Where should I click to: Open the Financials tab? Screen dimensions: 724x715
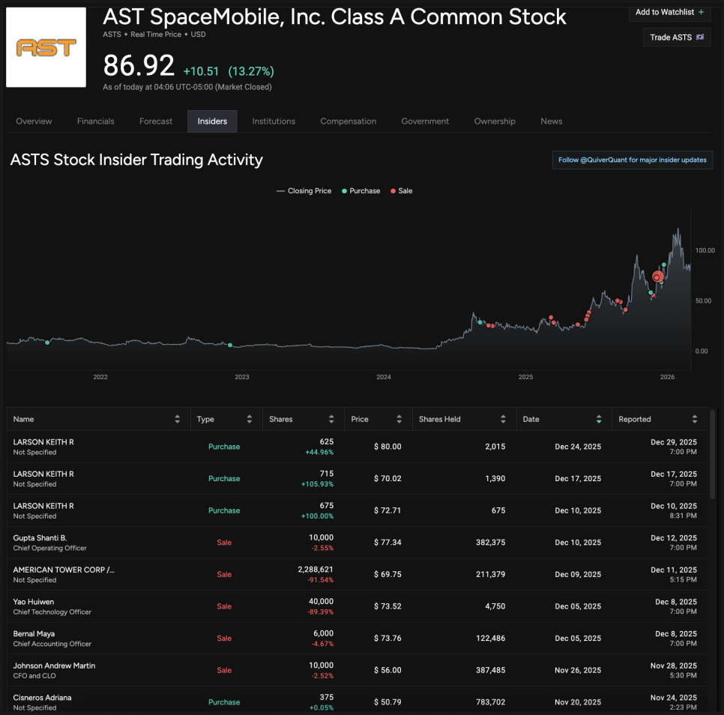coord(96,121)
